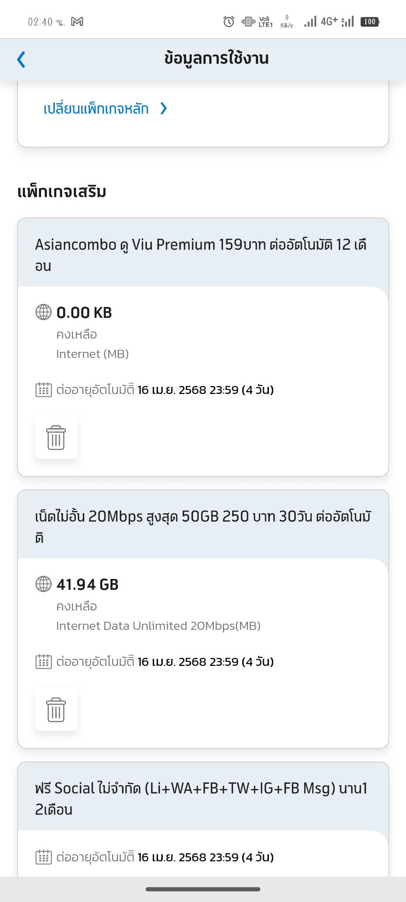Delete the 20Mbps 50GB internet package
The height and width of the screenshot is (902, 406).
56,709
